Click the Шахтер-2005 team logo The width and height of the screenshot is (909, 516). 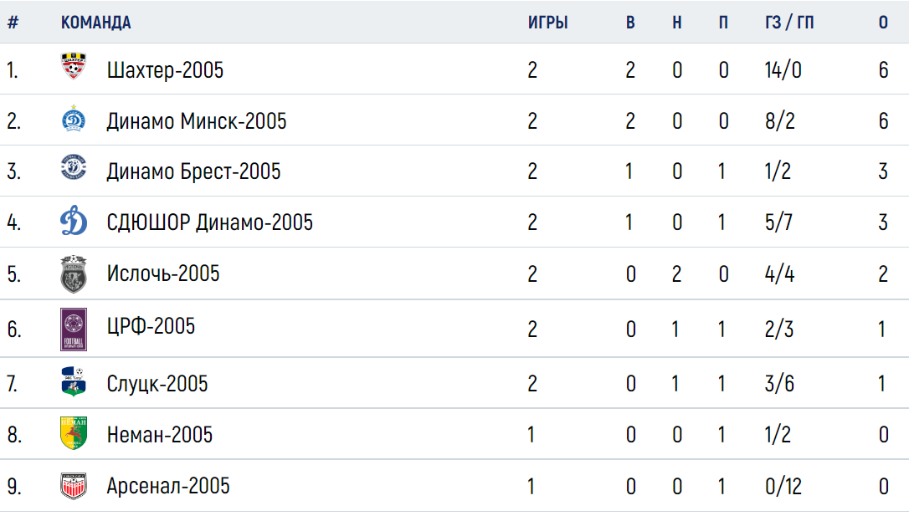(x=74, y=66)
